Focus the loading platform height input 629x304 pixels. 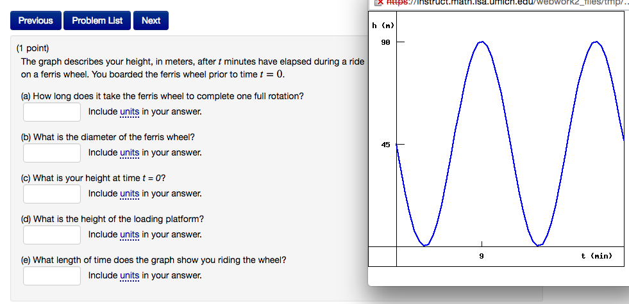coord(52,235)
